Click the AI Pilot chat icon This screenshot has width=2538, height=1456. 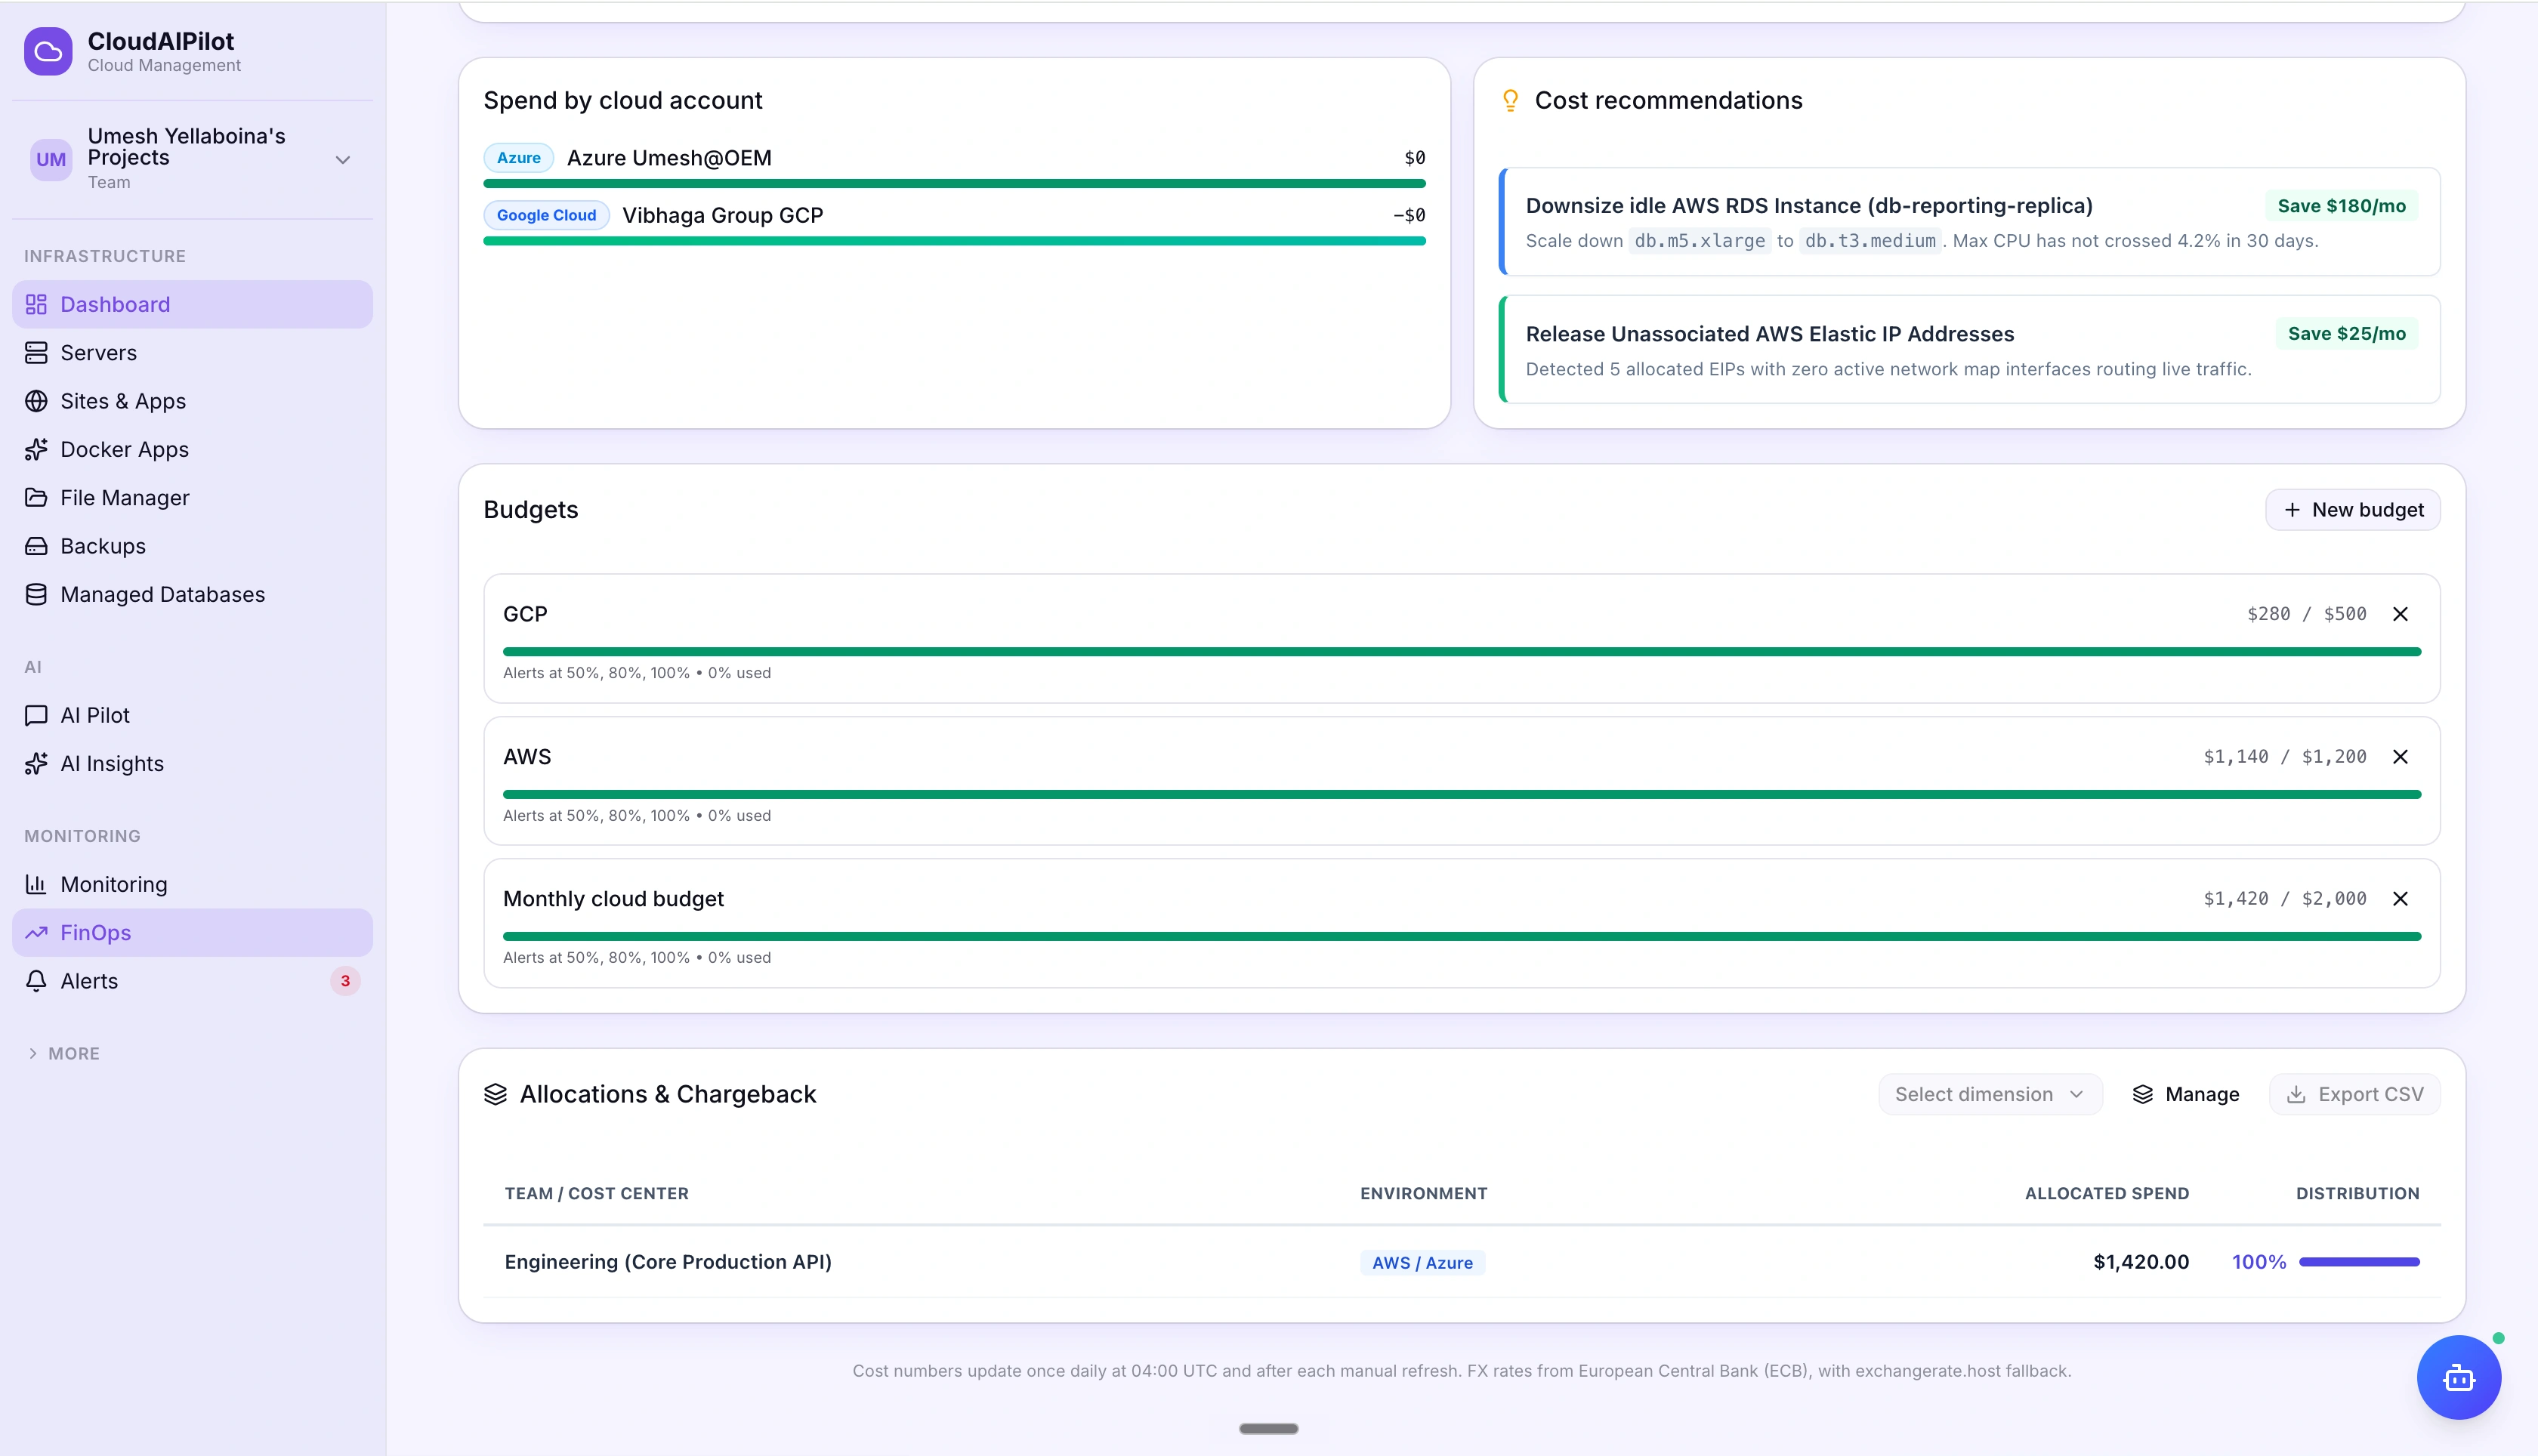pyautogui.click(x=36, y=715)
